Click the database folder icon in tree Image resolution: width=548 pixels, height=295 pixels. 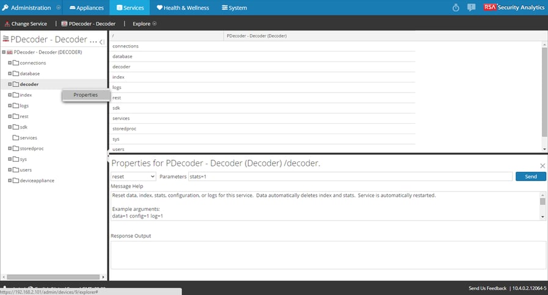point(16,74)
